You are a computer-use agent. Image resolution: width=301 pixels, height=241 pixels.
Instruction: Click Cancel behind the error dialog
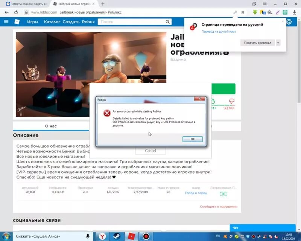tap(150, 151)
